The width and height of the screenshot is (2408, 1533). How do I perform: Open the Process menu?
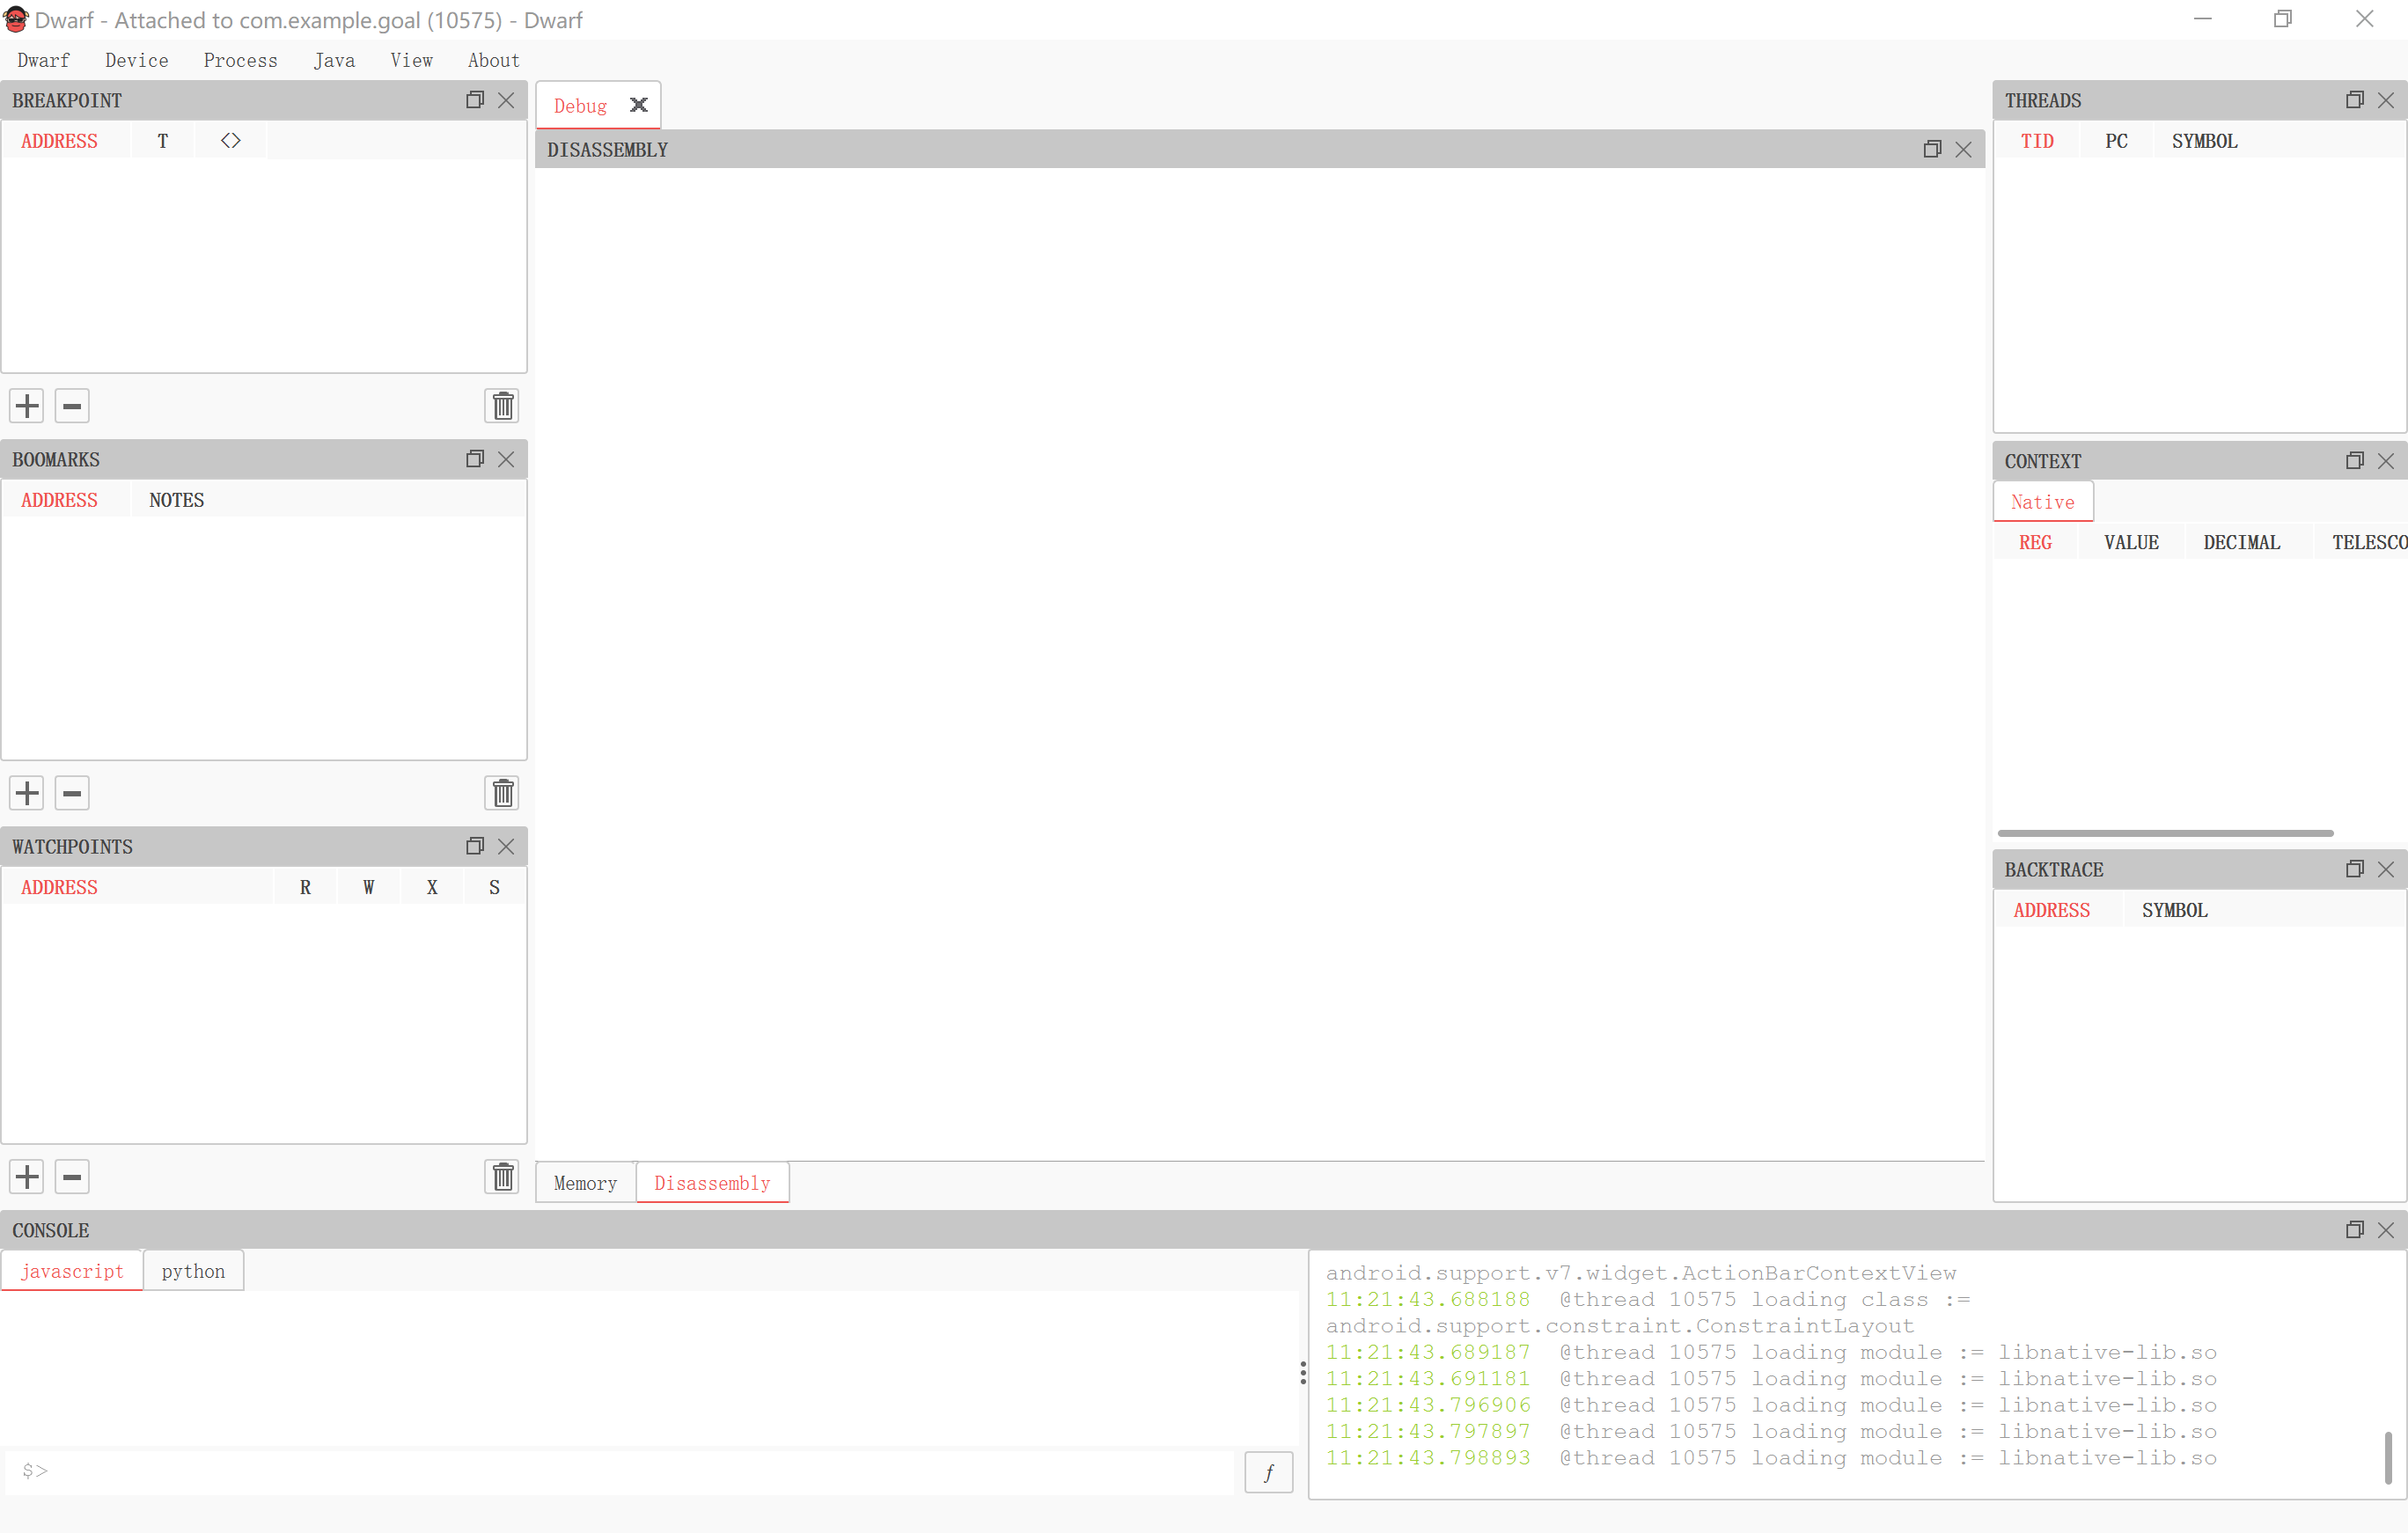pos(240,60)
